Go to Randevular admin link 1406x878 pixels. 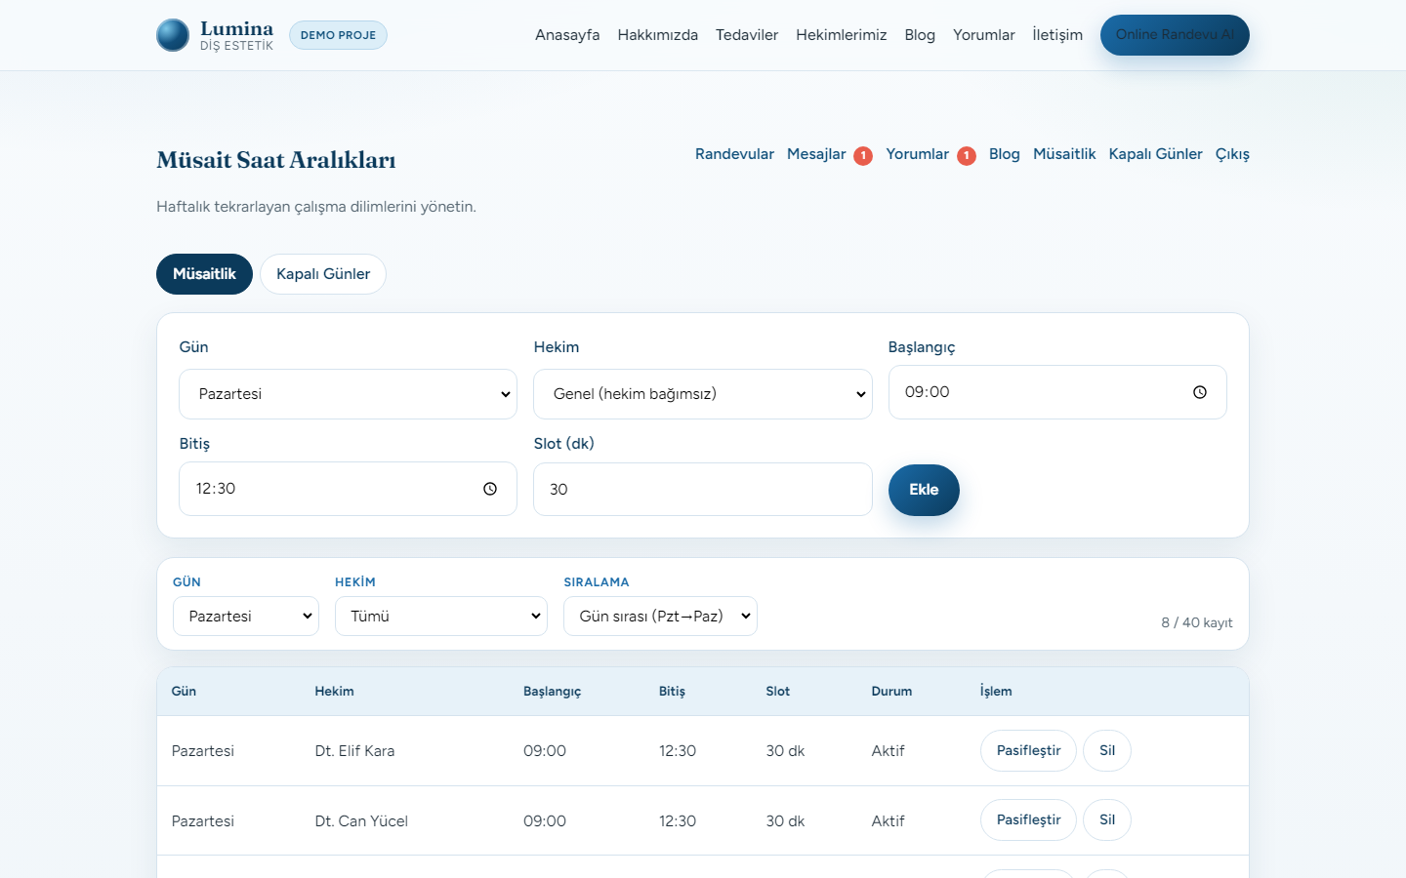click(x=734, y=154)
